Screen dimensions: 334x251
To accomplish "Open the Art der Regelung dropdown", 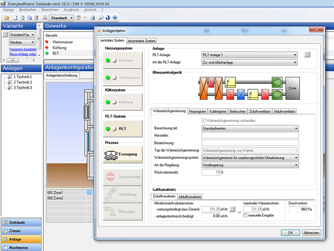I will click(x=250, y=165).
